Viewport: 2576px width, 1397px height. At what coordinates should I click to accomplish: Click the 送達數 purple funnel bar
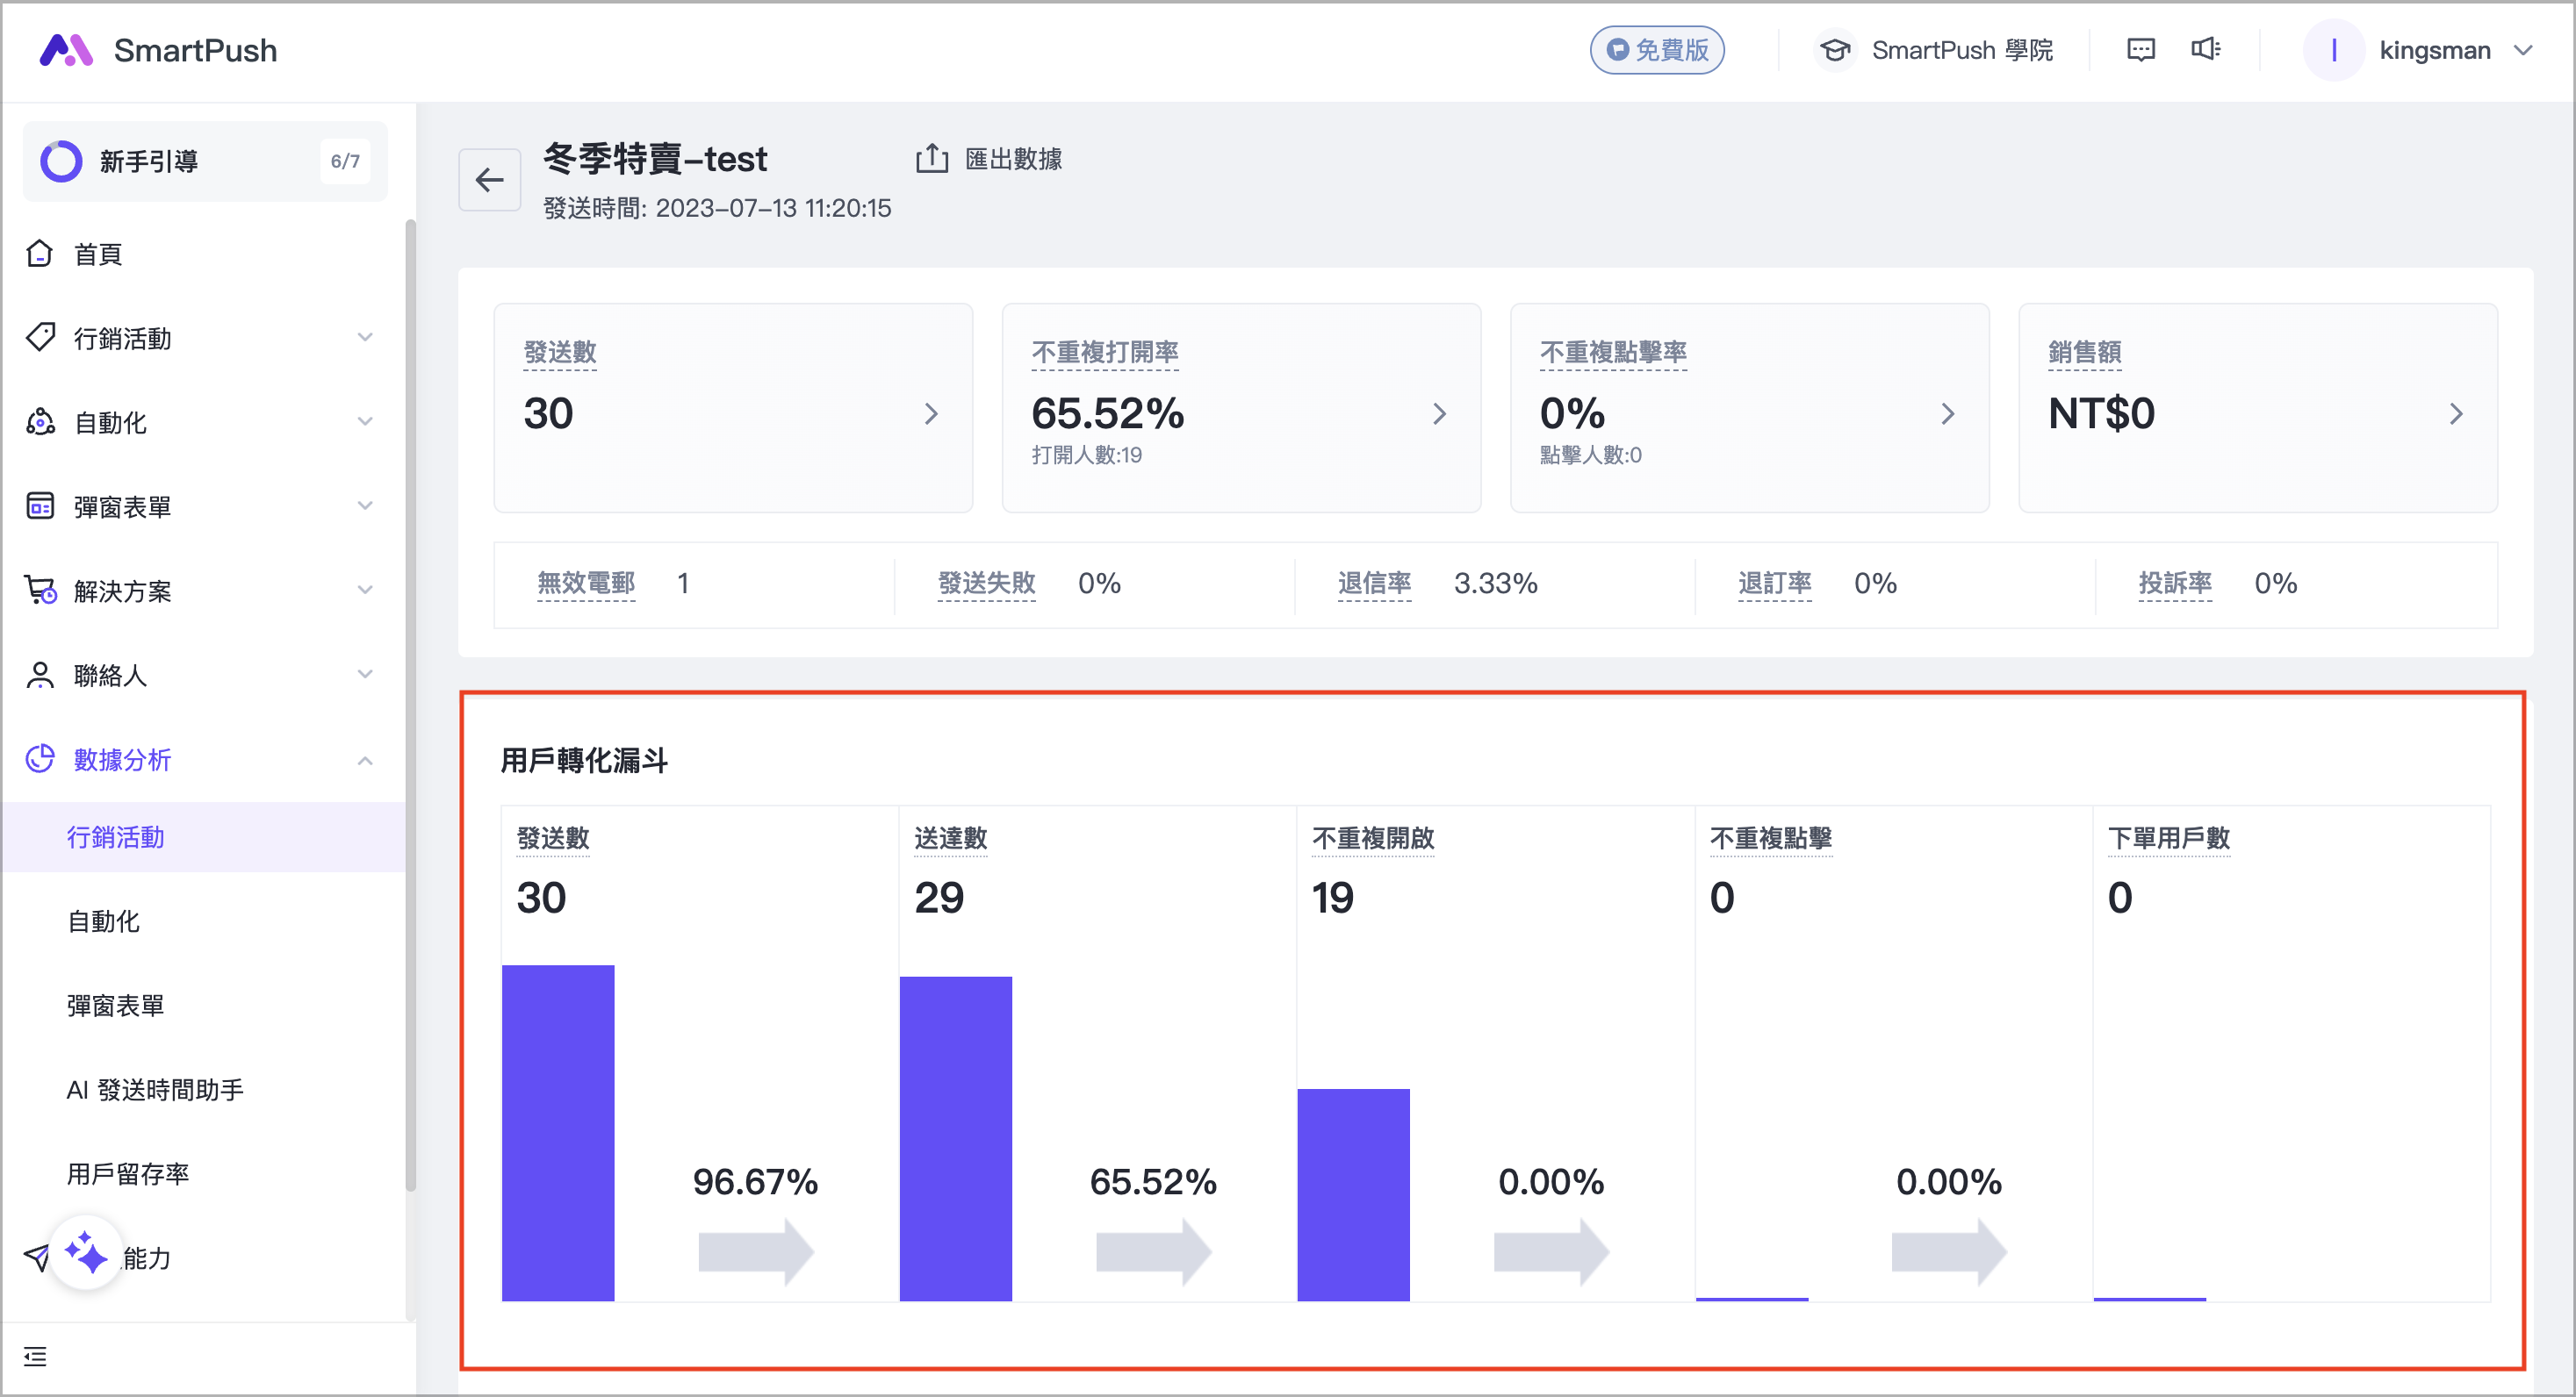point(956,1138)
